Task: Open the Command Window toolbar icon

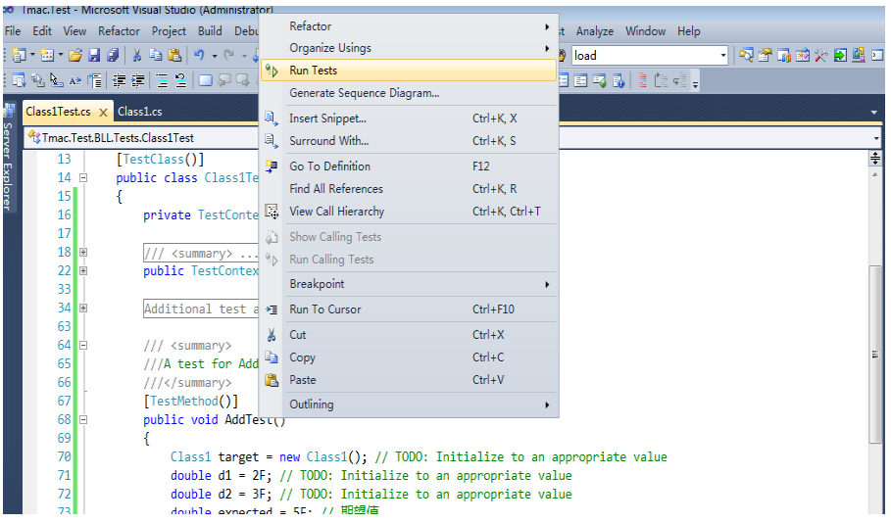Action: (877, 55)
